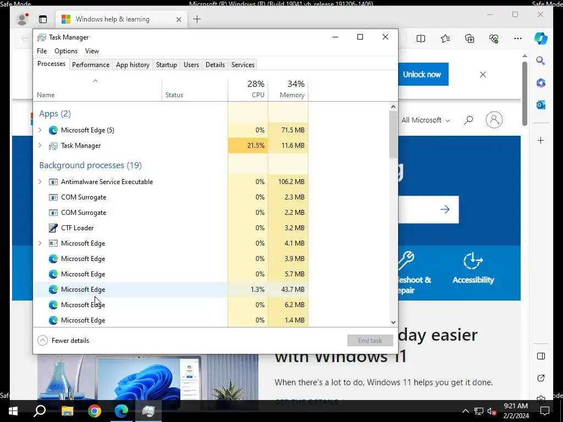This screenshot has height=422, width=563.
Task: Click Task Manager scrollbar down arrow
Action: 393,322
